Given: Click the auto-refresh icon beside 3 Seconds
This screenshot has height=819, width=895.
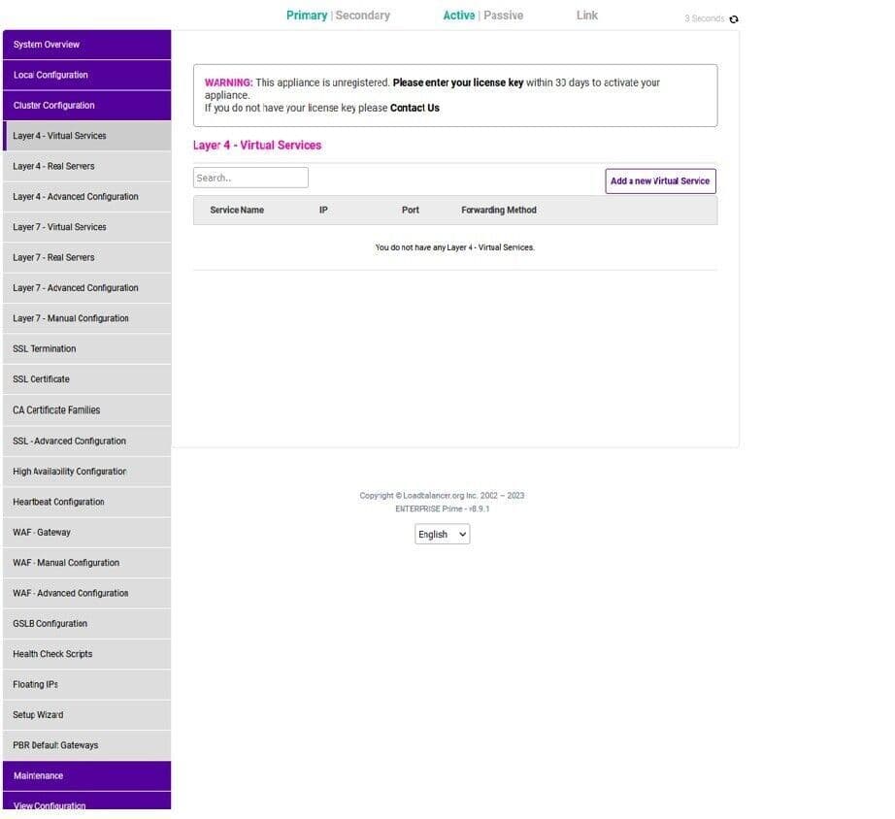Looking at the screenshot, I should 734,19.
